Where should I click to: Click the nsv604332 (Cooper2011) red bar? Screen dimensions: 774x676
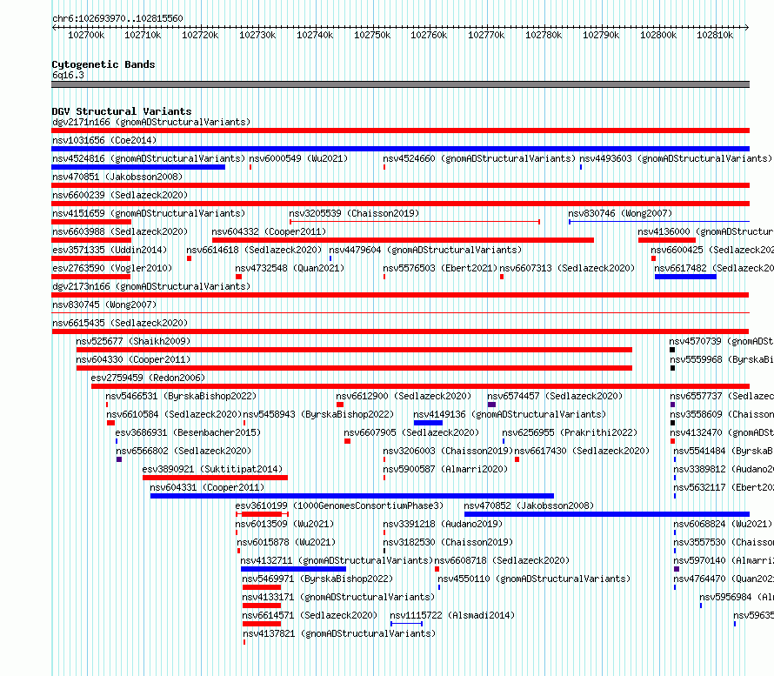point(403,240)
